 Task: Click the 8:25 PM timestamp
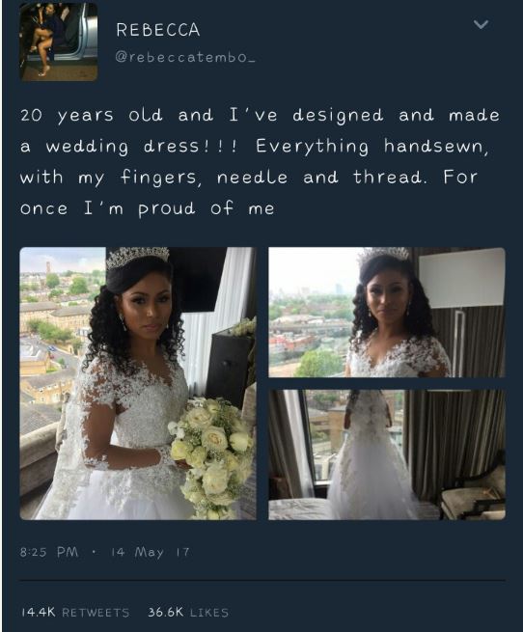49,552
